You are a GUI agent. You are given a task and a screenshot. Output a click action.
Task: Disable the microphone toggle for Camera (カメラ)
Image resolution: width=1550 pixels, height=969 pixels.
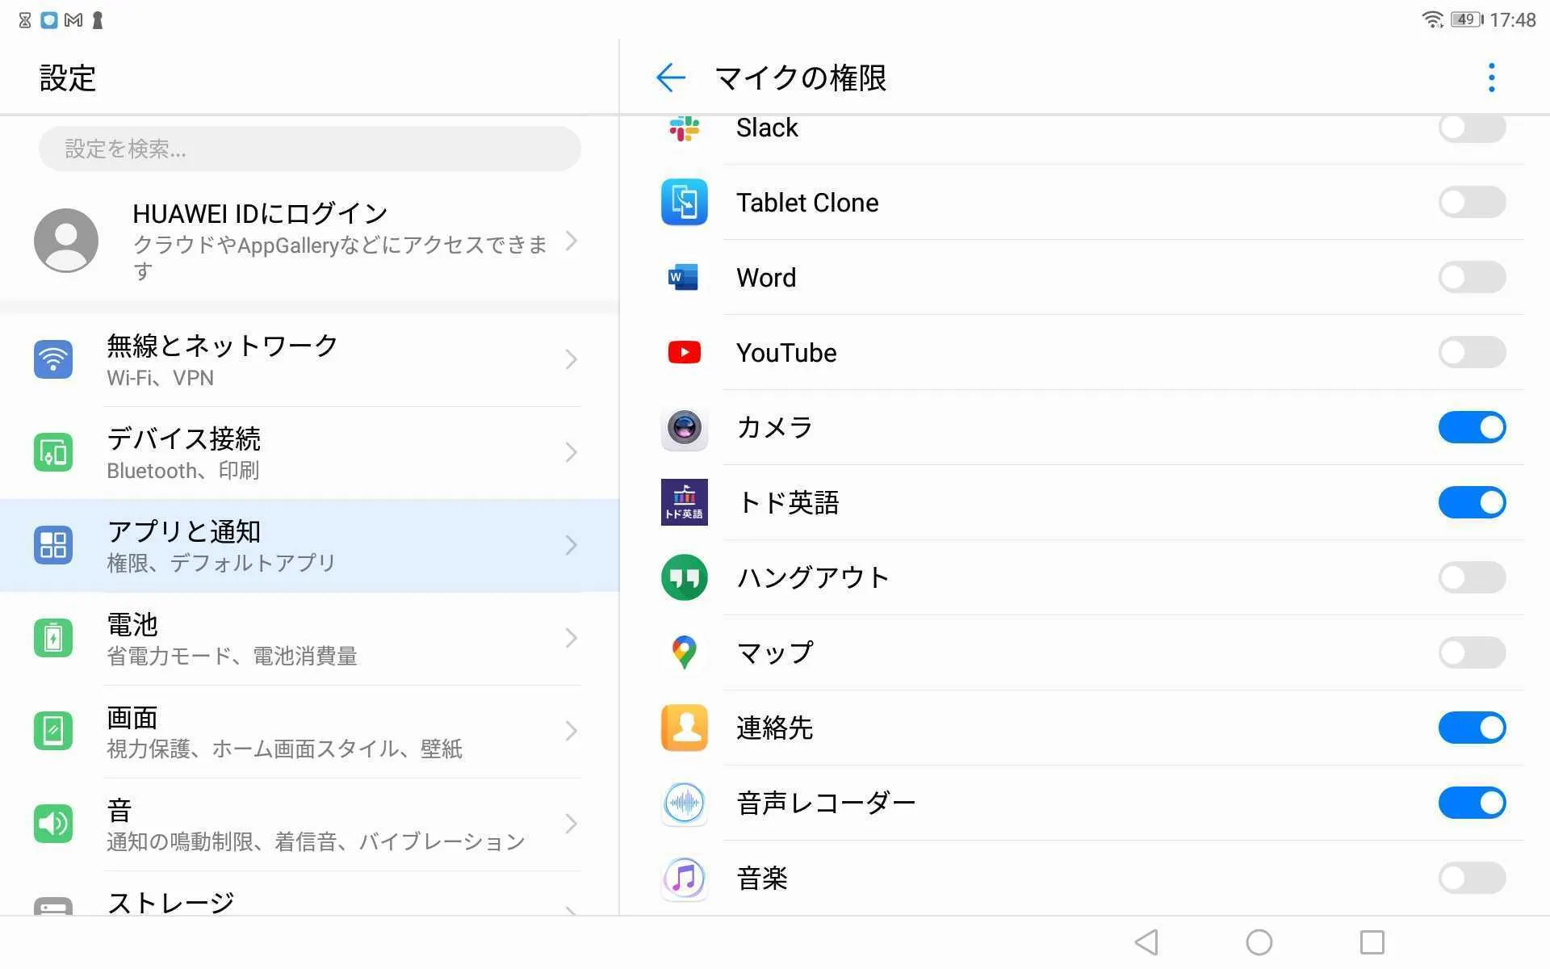1471,427
